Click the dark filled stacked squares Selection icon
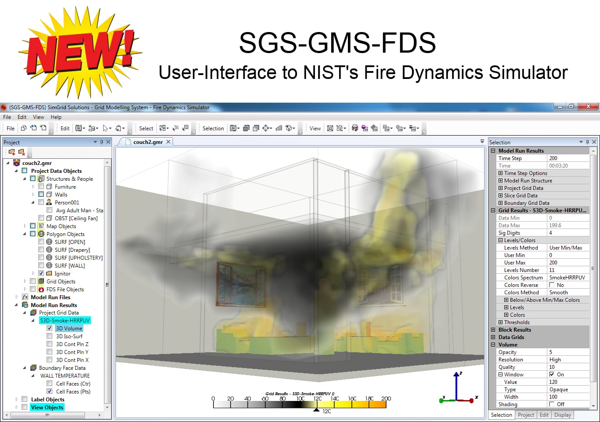 pos(246,128)
